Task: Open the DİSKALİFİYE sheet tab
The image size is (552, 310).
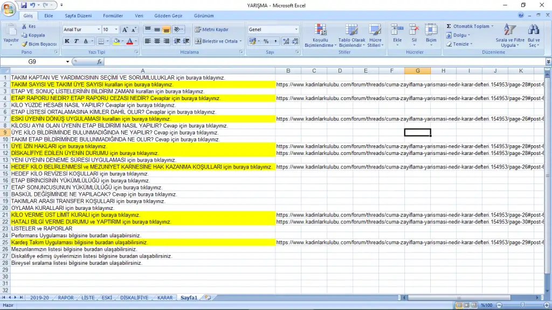Action: point(134,298)
